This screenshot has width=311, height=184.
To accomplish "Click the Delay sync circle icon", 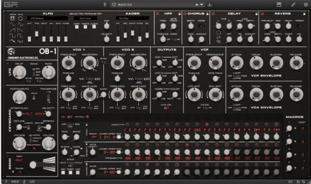I will point(219,32).
